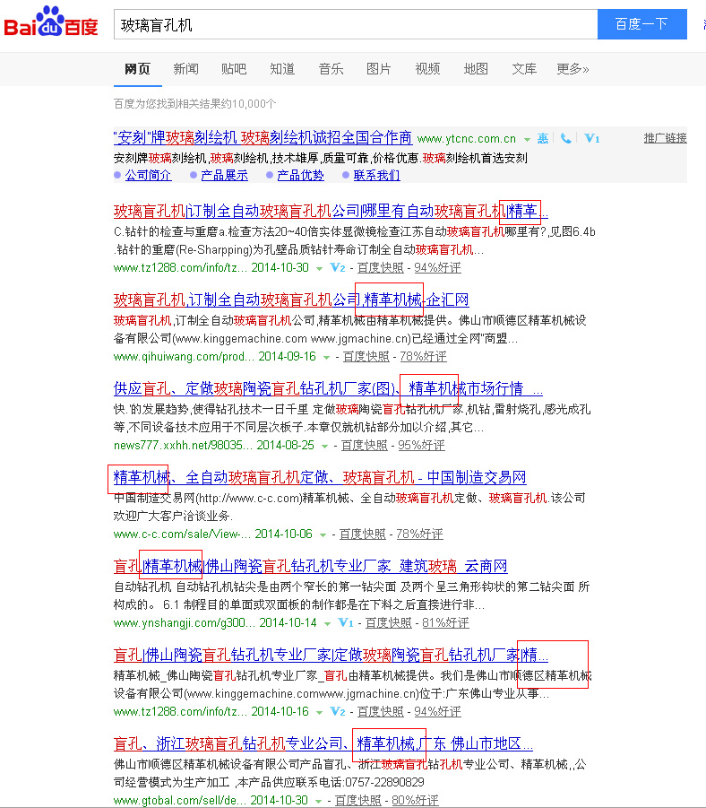Open the 更多» menu

tap(573, 68)
